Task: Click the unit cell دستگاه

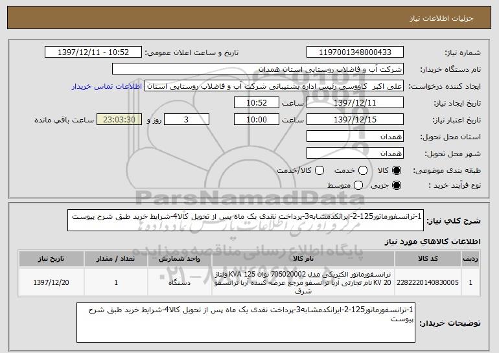Action: (x=180, y=282)
